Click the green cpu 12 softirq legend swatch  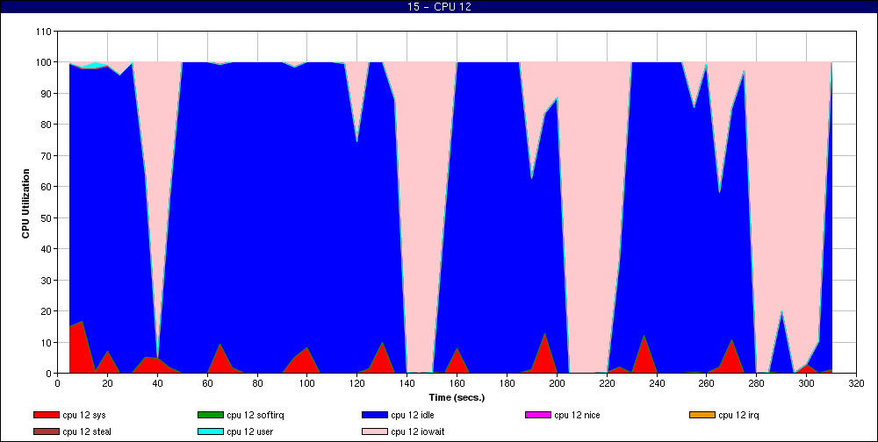[210, 415]
